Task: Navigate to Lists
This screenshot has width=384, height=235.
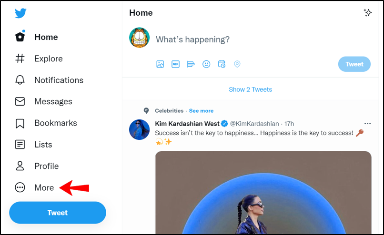Action: [x=43, y=145]
